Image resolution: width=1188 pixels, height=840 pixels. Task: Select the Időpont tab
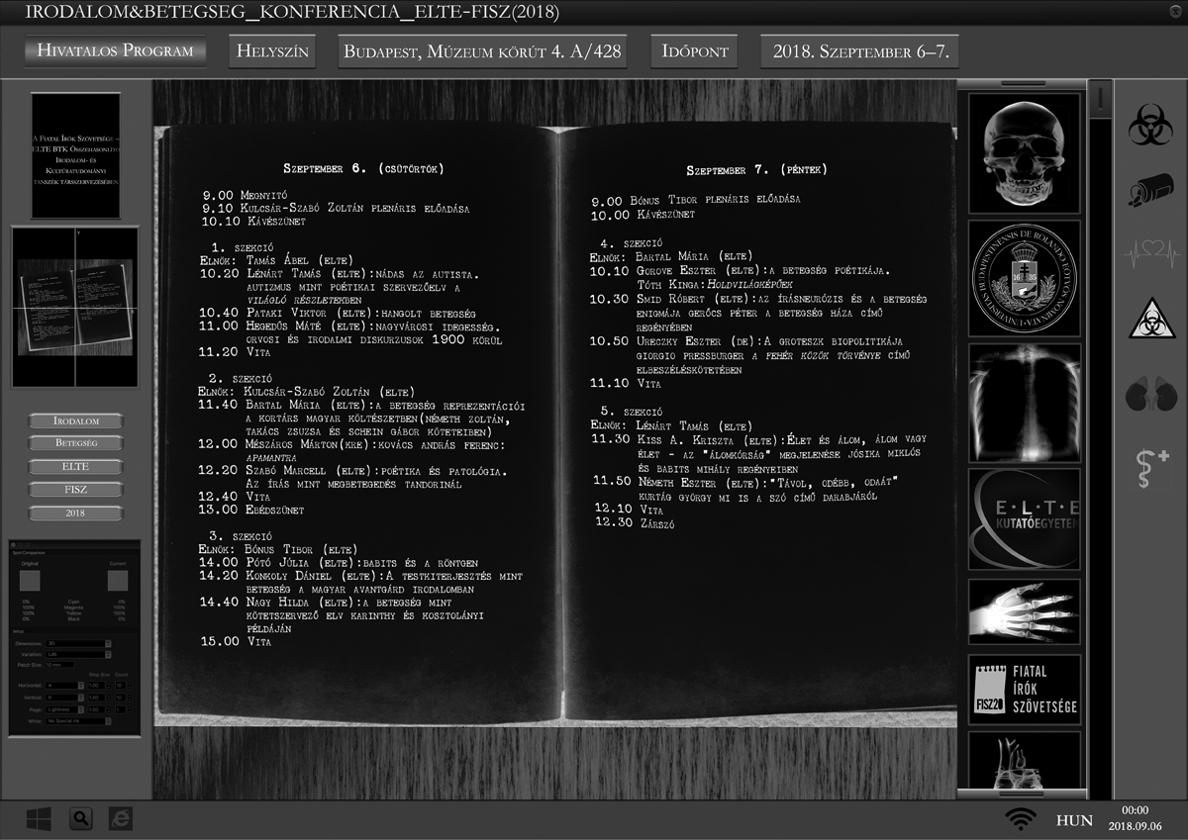pos(694,52)
